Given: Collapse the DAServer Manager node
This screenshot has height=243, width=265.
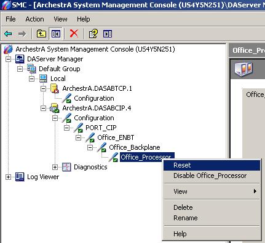Looking at the screenshot, I should click(x=8, y=59).
